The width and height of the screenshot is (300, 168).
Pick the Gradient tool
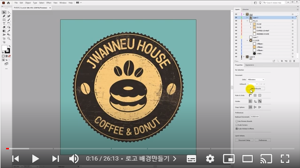pyautogui.click(x=4, y=31)
